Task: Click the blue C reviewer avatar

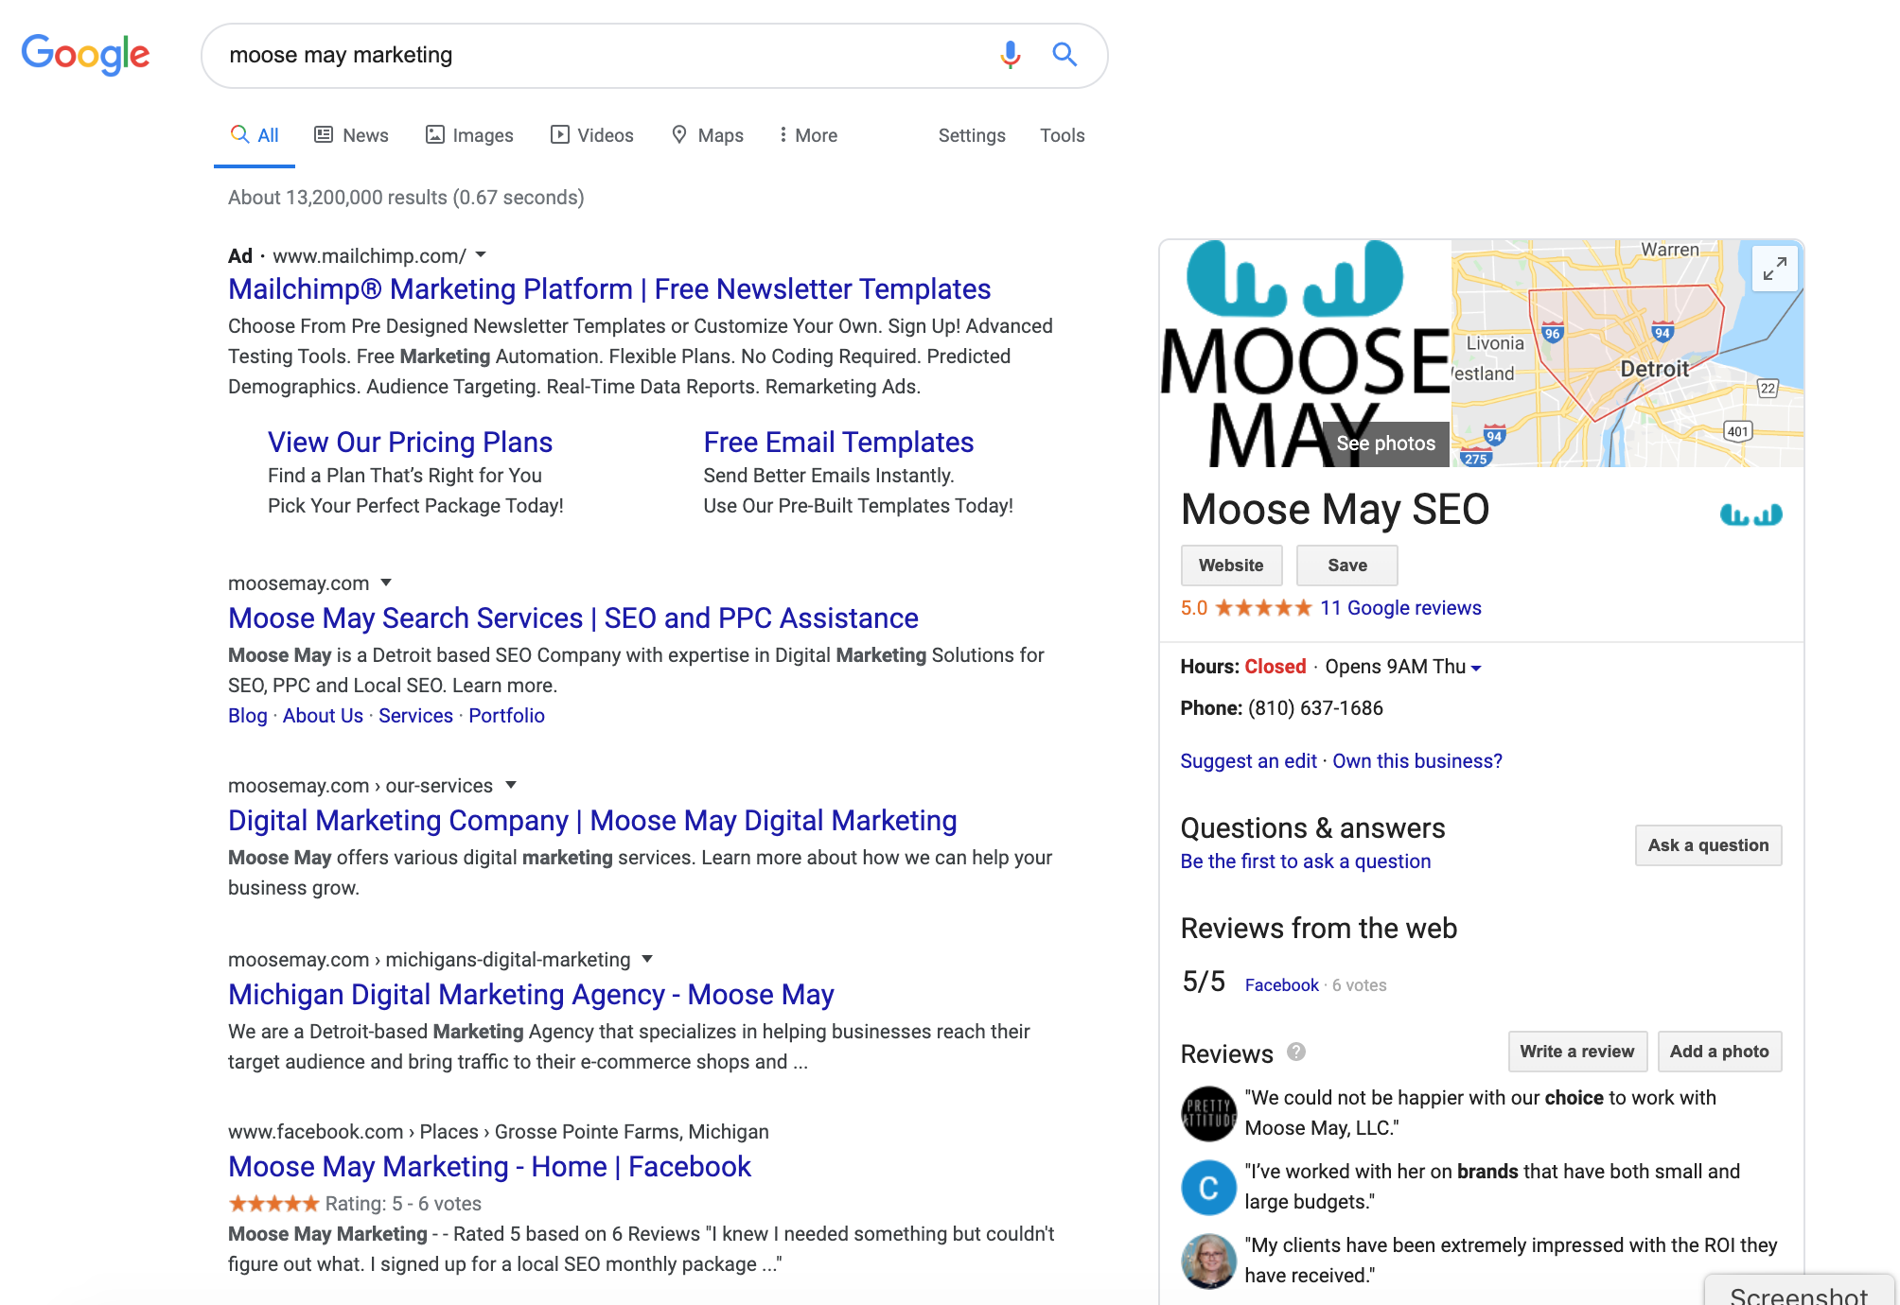Action: point(1208,1187)
